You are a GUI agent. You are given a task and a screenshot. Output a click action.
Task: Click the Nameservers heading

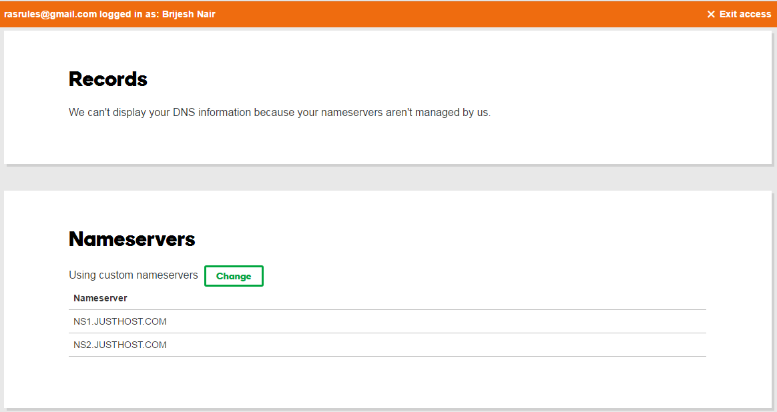click(132, 239)
